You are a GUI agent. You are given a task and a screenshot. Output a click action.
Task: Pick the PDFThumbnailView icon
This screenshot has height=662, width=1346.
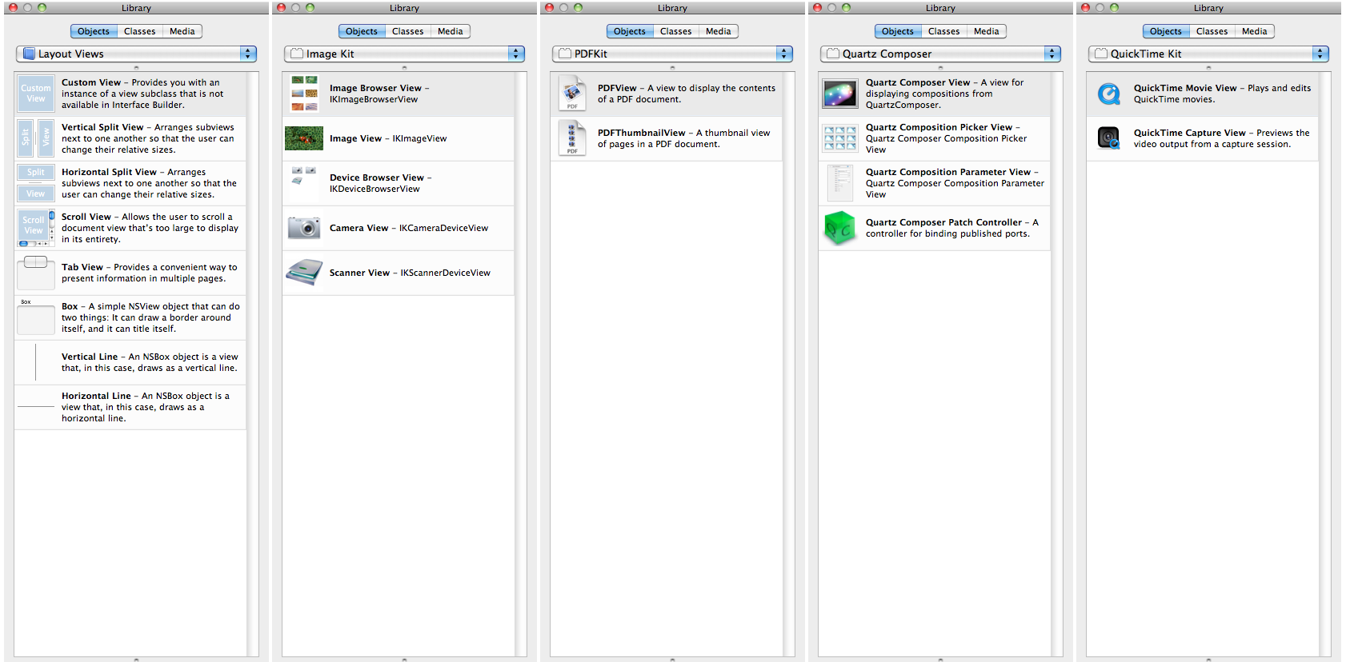[572, 138]
